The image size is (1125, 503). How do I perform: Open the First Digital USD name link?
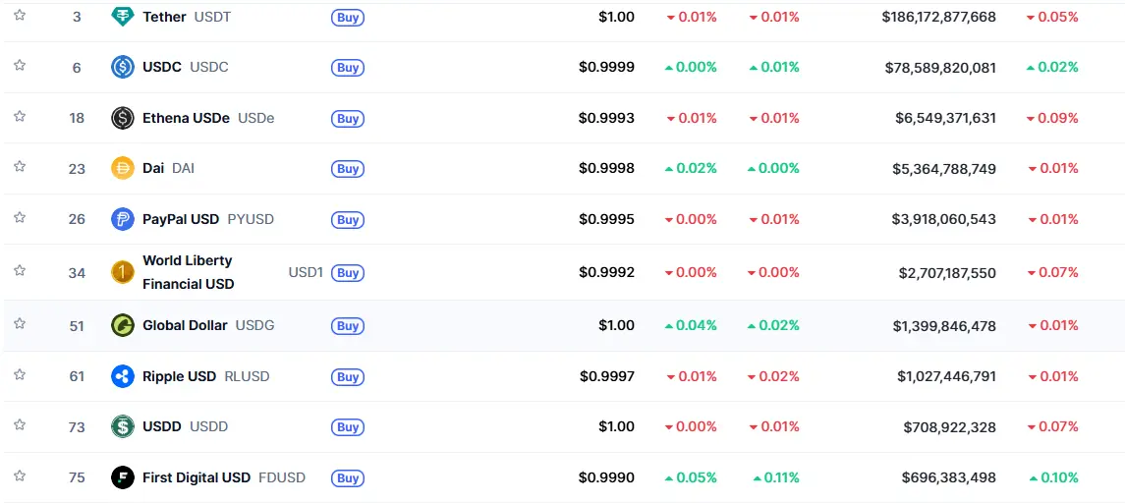tap(197, 477)
